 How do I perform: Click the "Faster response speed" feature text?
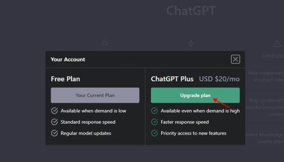[x=185, y=122]
